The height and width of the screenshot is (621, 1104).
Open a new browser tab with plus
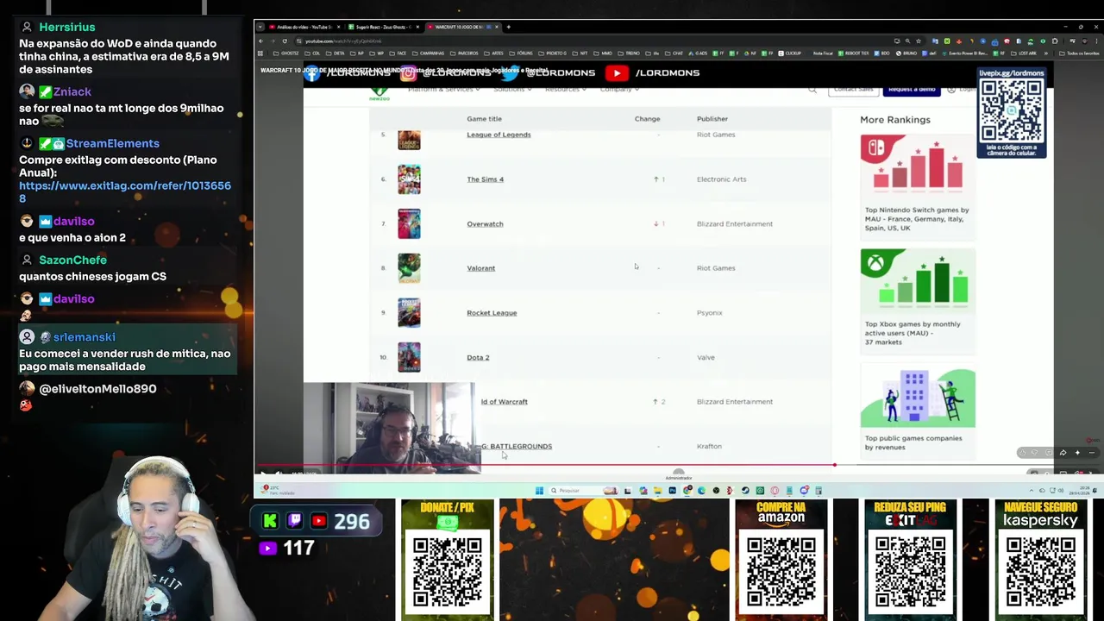[508, 27]
